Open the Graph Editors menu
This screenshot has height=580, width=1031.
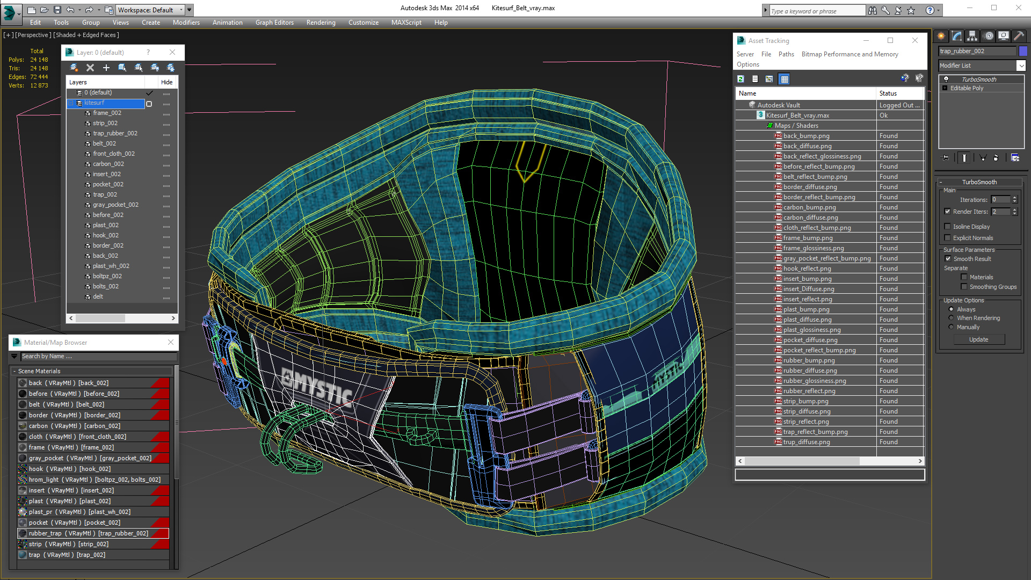click(x=274, y=23)
